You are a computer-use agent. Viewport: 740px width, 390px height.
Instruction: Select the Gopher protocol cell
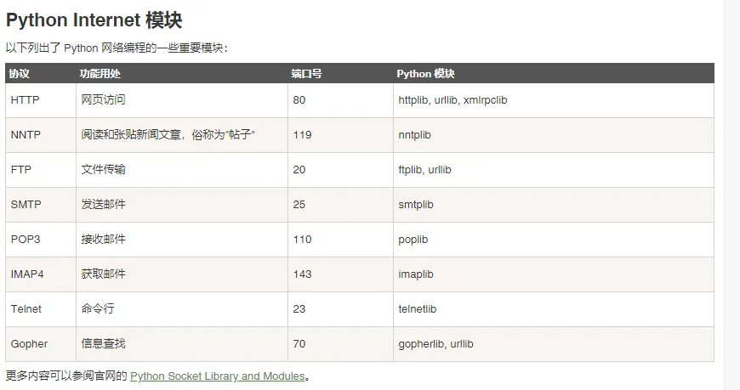(x=30, y=344)
